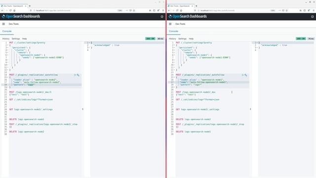Viewport: 316px width, 178px height.
Task: Open library icon in left browser toolbar
Action: (150, 10)
